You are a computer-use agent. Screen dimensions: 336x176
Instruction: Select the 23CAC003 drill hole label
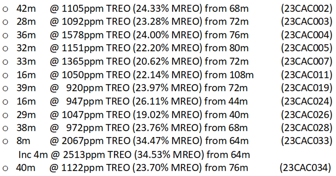pos(307,22)
